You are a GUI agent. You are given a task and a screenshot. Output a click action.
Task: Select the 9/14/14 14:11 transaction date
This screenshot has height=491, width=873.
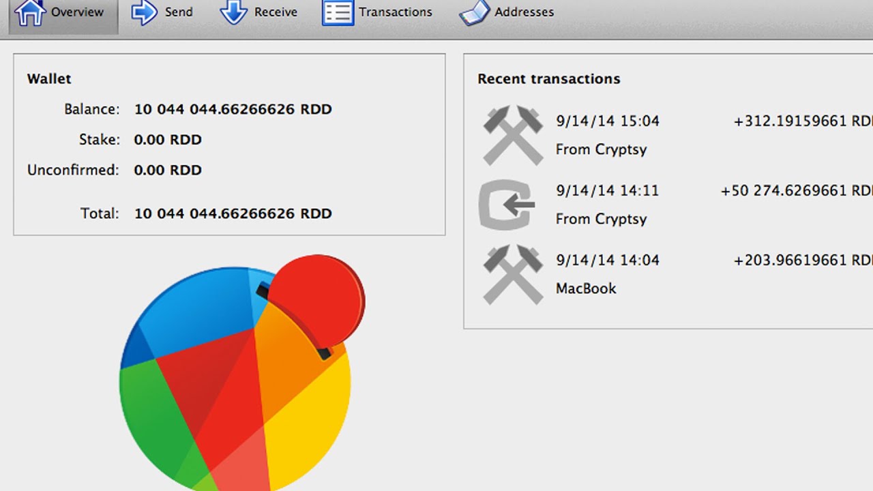(x=608, y=191)
